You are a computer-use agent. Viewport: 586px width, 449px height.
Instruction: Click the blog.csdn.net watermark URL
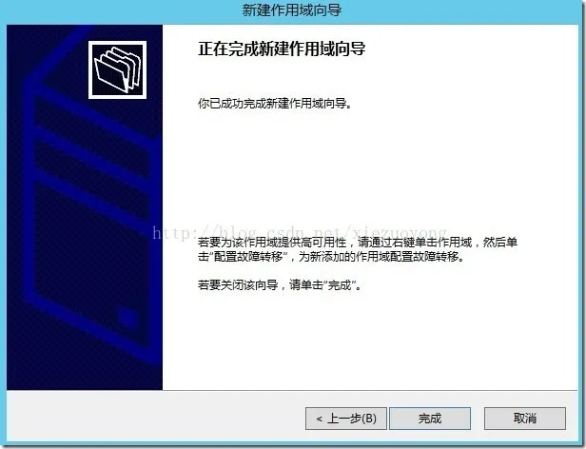300,232
